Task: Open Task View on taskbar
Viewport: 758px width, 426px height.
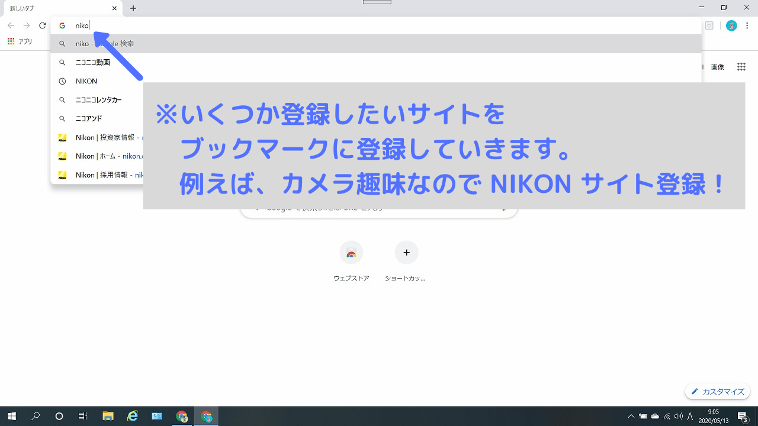Action: pyautogui.click(x=83, y=416)
